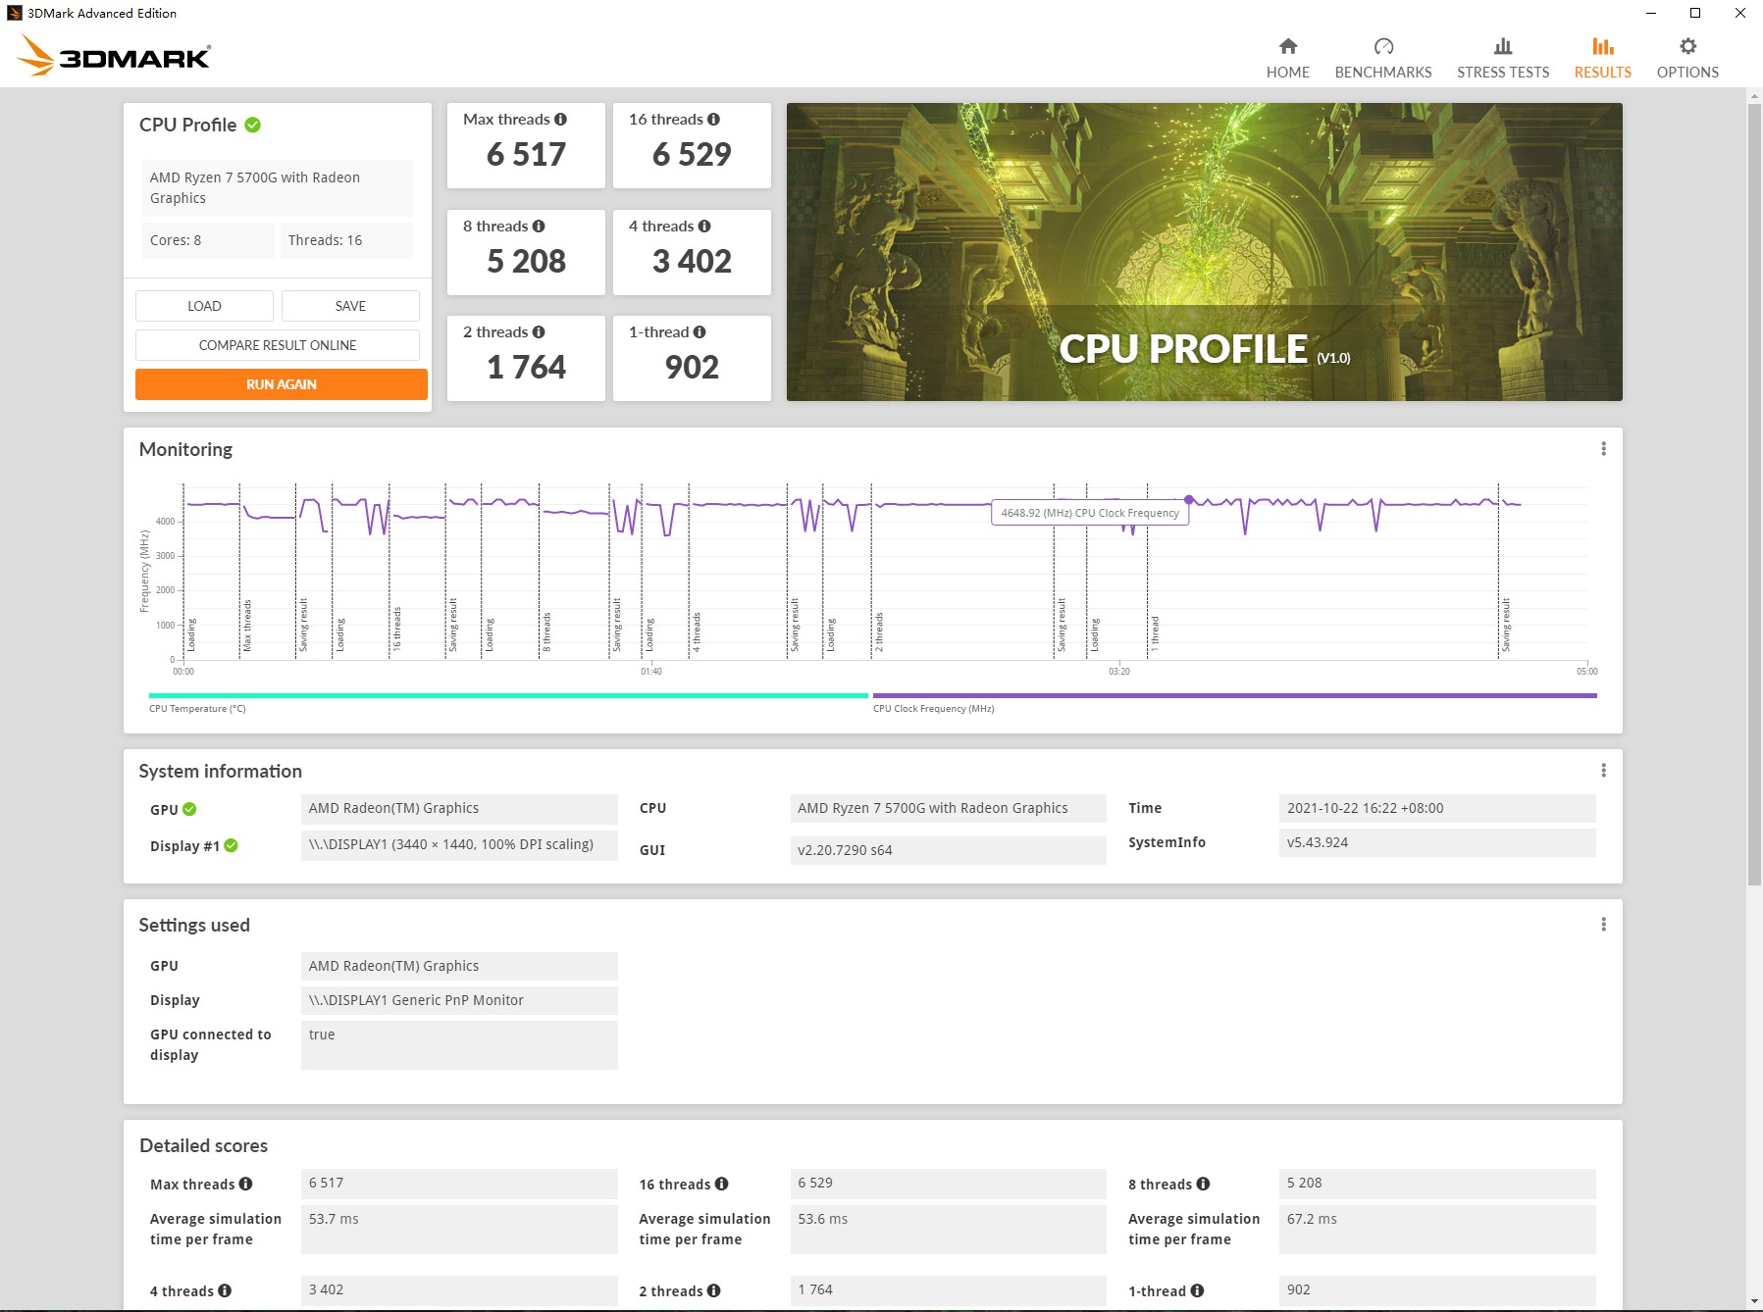Switch to BENCHMARKS tab label

tap(1383, 73)
